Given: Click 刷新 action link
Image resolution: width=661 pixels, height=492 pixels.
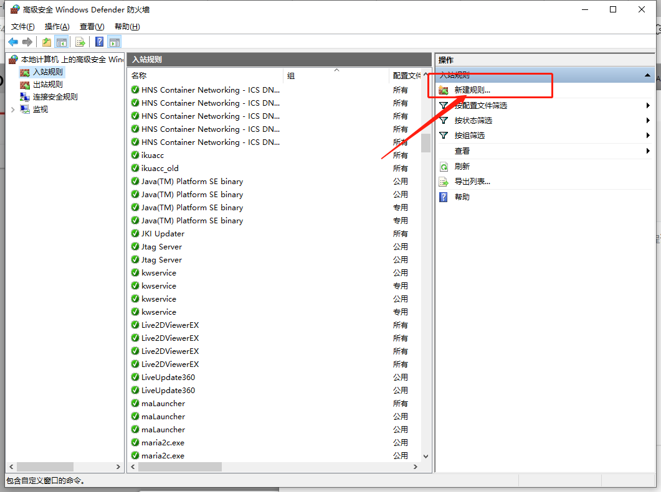Looking at the screenshot, I should pyautogui.click(x=462, y=167).
